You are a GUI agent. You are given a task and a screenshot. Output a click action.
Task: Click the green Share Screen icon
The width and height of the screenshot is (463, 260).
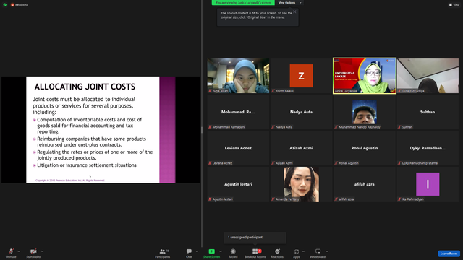pyautogui.click(x=212, y=251)
